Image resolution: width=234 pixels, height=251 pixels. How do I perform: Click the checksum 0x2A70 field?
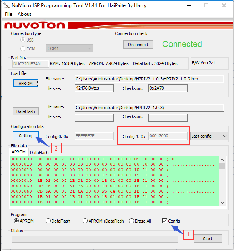point(168,88)
